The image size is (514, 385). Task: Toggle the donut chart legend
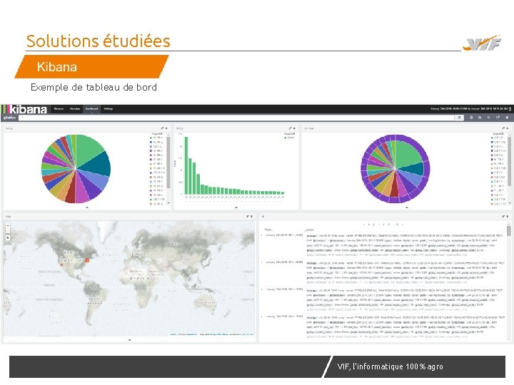(498, 134)
